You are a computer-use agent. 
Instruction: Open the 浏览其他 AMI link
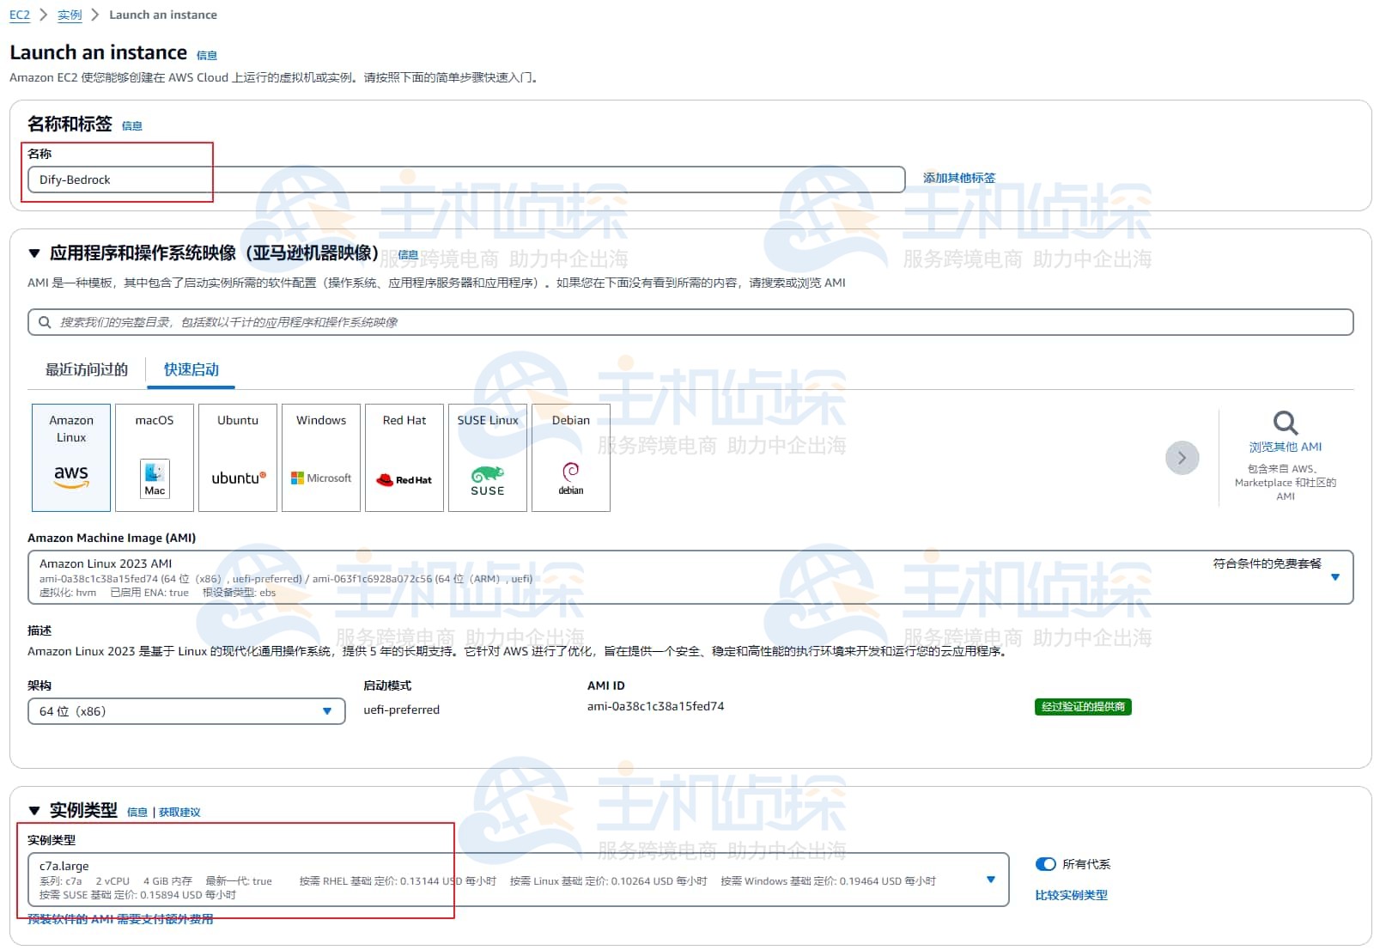click(x=1286, y=447)
